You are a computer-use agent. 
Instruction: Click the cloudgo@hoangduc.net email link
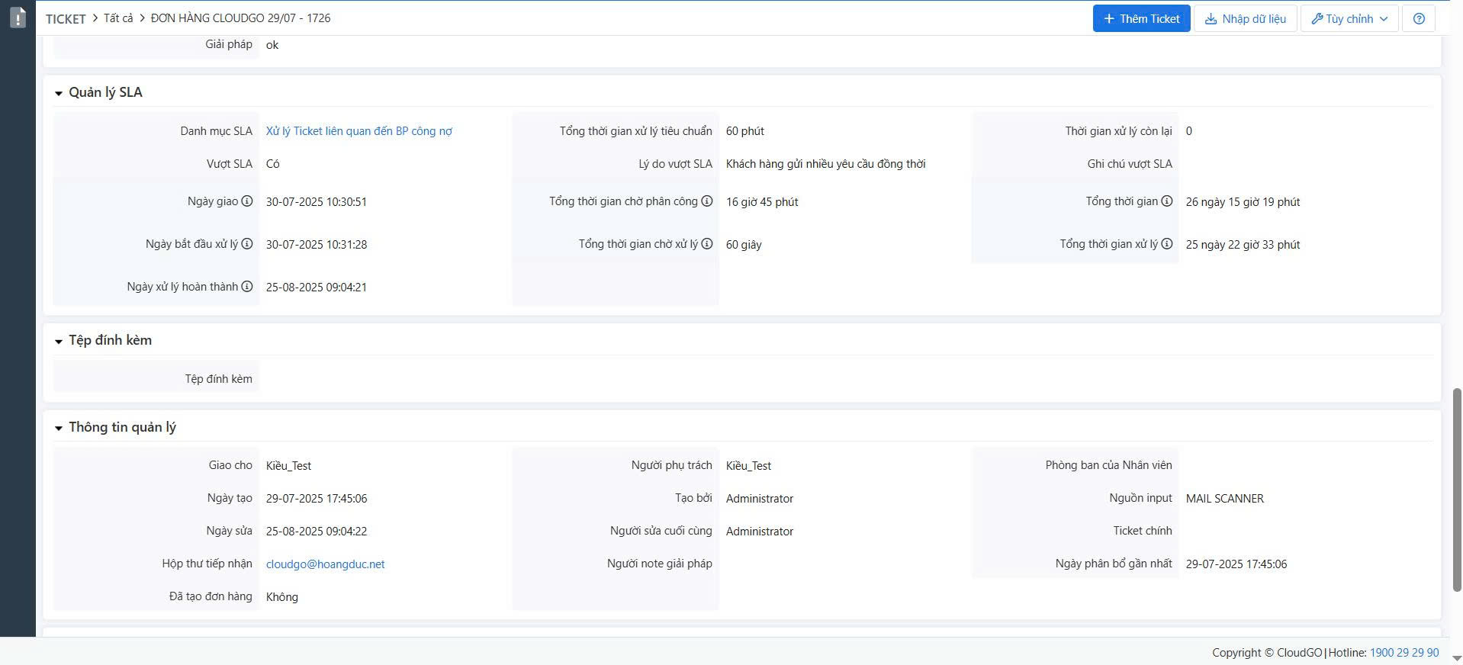325,564
